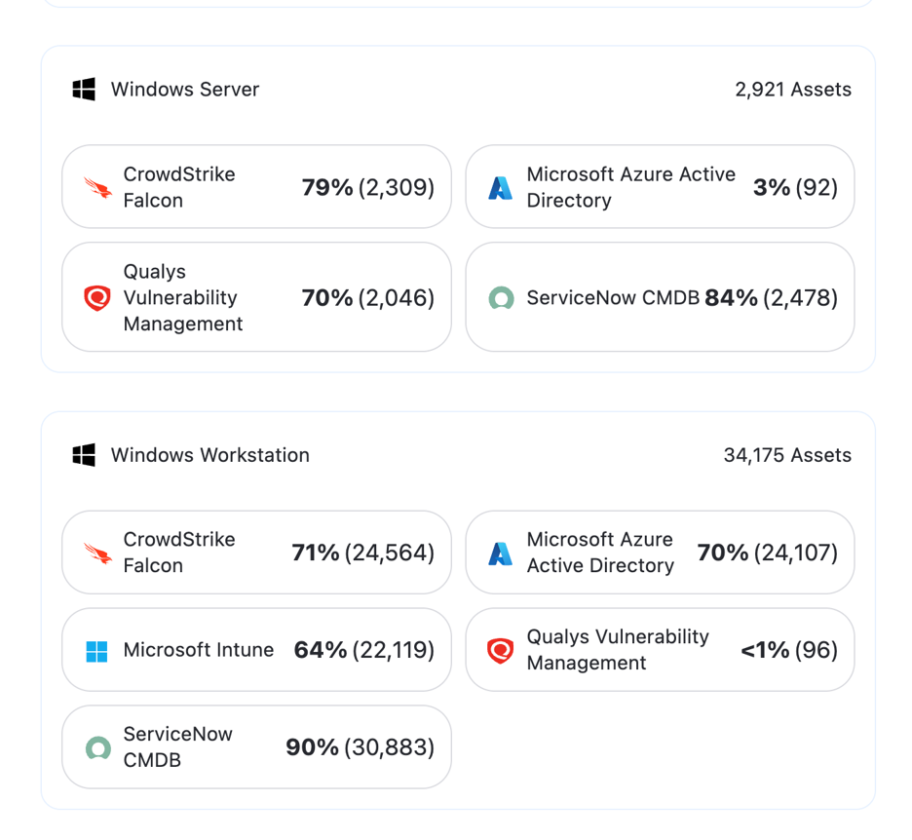Open Qualys card showing <1% (96)
Viewport: 912px width, 840px height.
point(660,650)
